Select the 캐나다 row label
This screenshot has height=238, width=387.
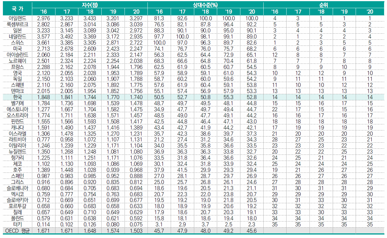click(x=17, y=127)
